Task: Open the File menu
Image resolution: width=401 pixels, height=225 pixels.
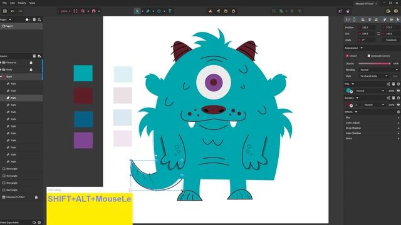Action: (4, 3)
